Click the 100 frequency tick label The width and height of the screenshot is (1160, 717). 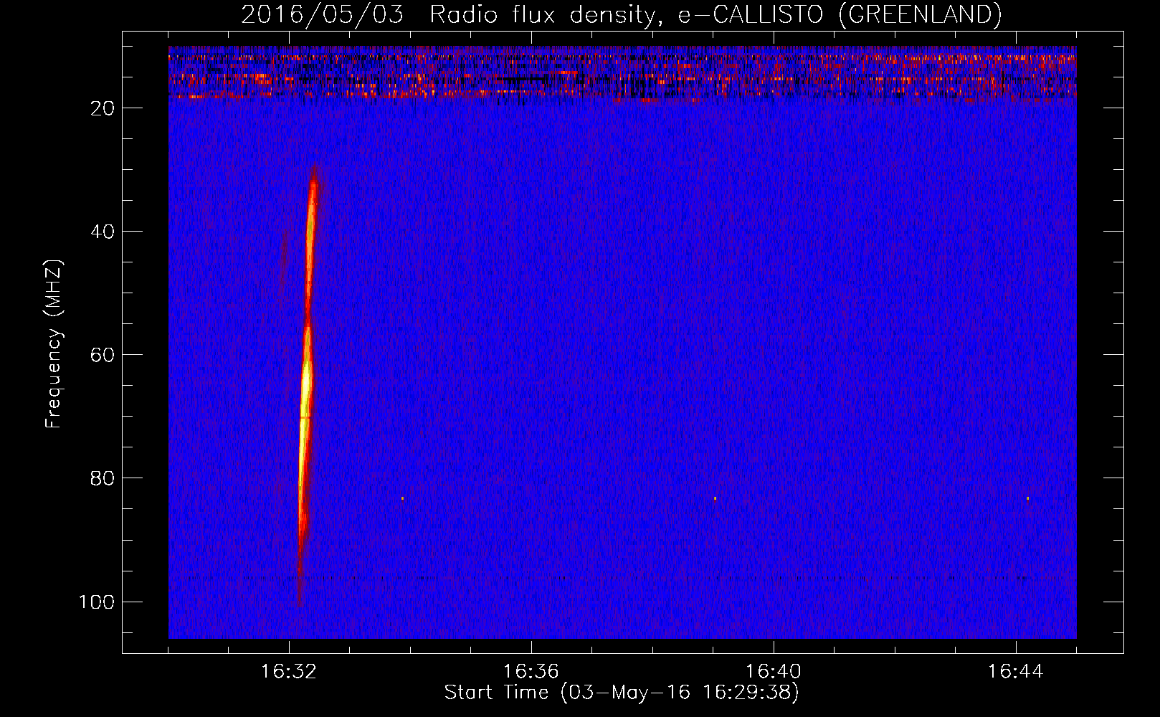tap(97, 602)
